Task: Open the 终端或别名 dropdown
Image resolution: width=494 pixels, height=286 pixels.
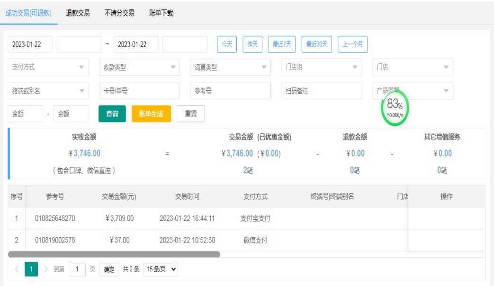Action: point(48,91)
